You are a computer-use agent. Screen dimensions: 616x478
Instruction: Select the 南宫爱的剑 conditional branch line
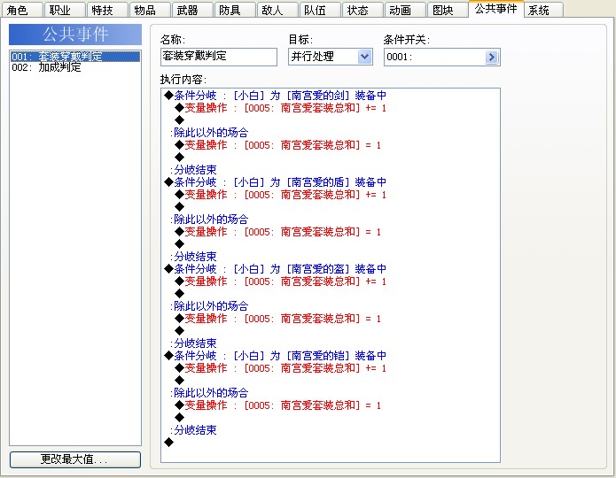pos(275,96)
